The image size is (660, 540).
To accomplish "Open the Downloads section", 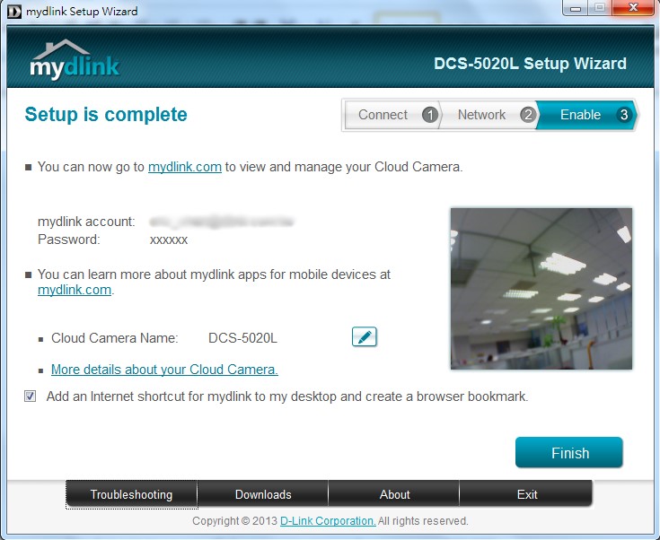I will click(x=263, y=494).
